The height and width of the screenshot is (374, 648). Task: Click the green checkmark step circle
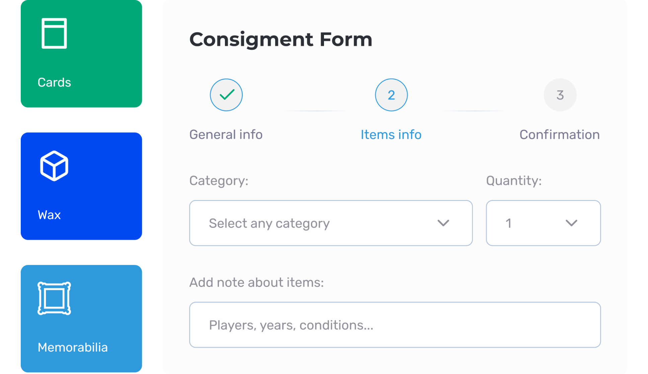point(226,95)
